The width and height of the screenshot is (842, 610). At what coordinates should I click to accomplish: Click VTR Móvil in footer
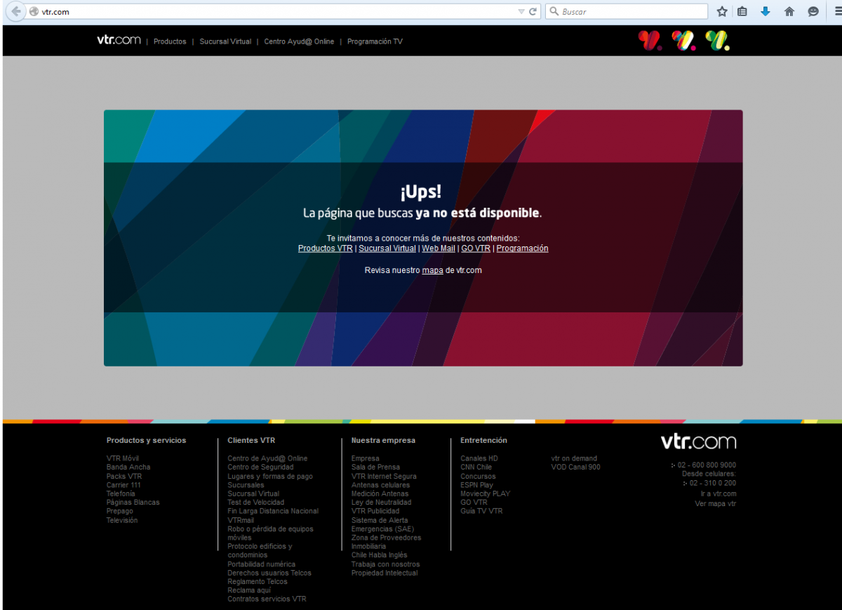[x=123, y=458]
